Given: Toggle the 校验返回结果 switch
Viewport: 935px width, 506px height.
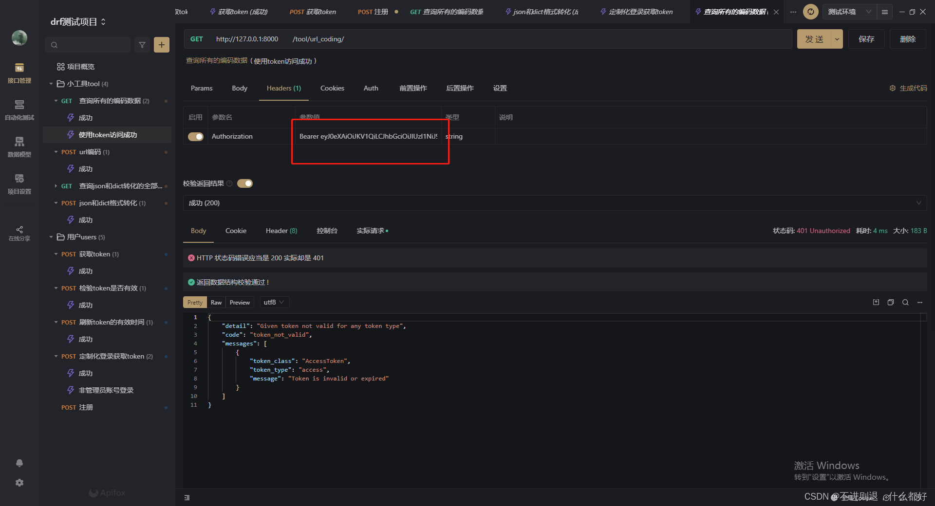Looking at the screenshot, I should click(x=245, y=183).
